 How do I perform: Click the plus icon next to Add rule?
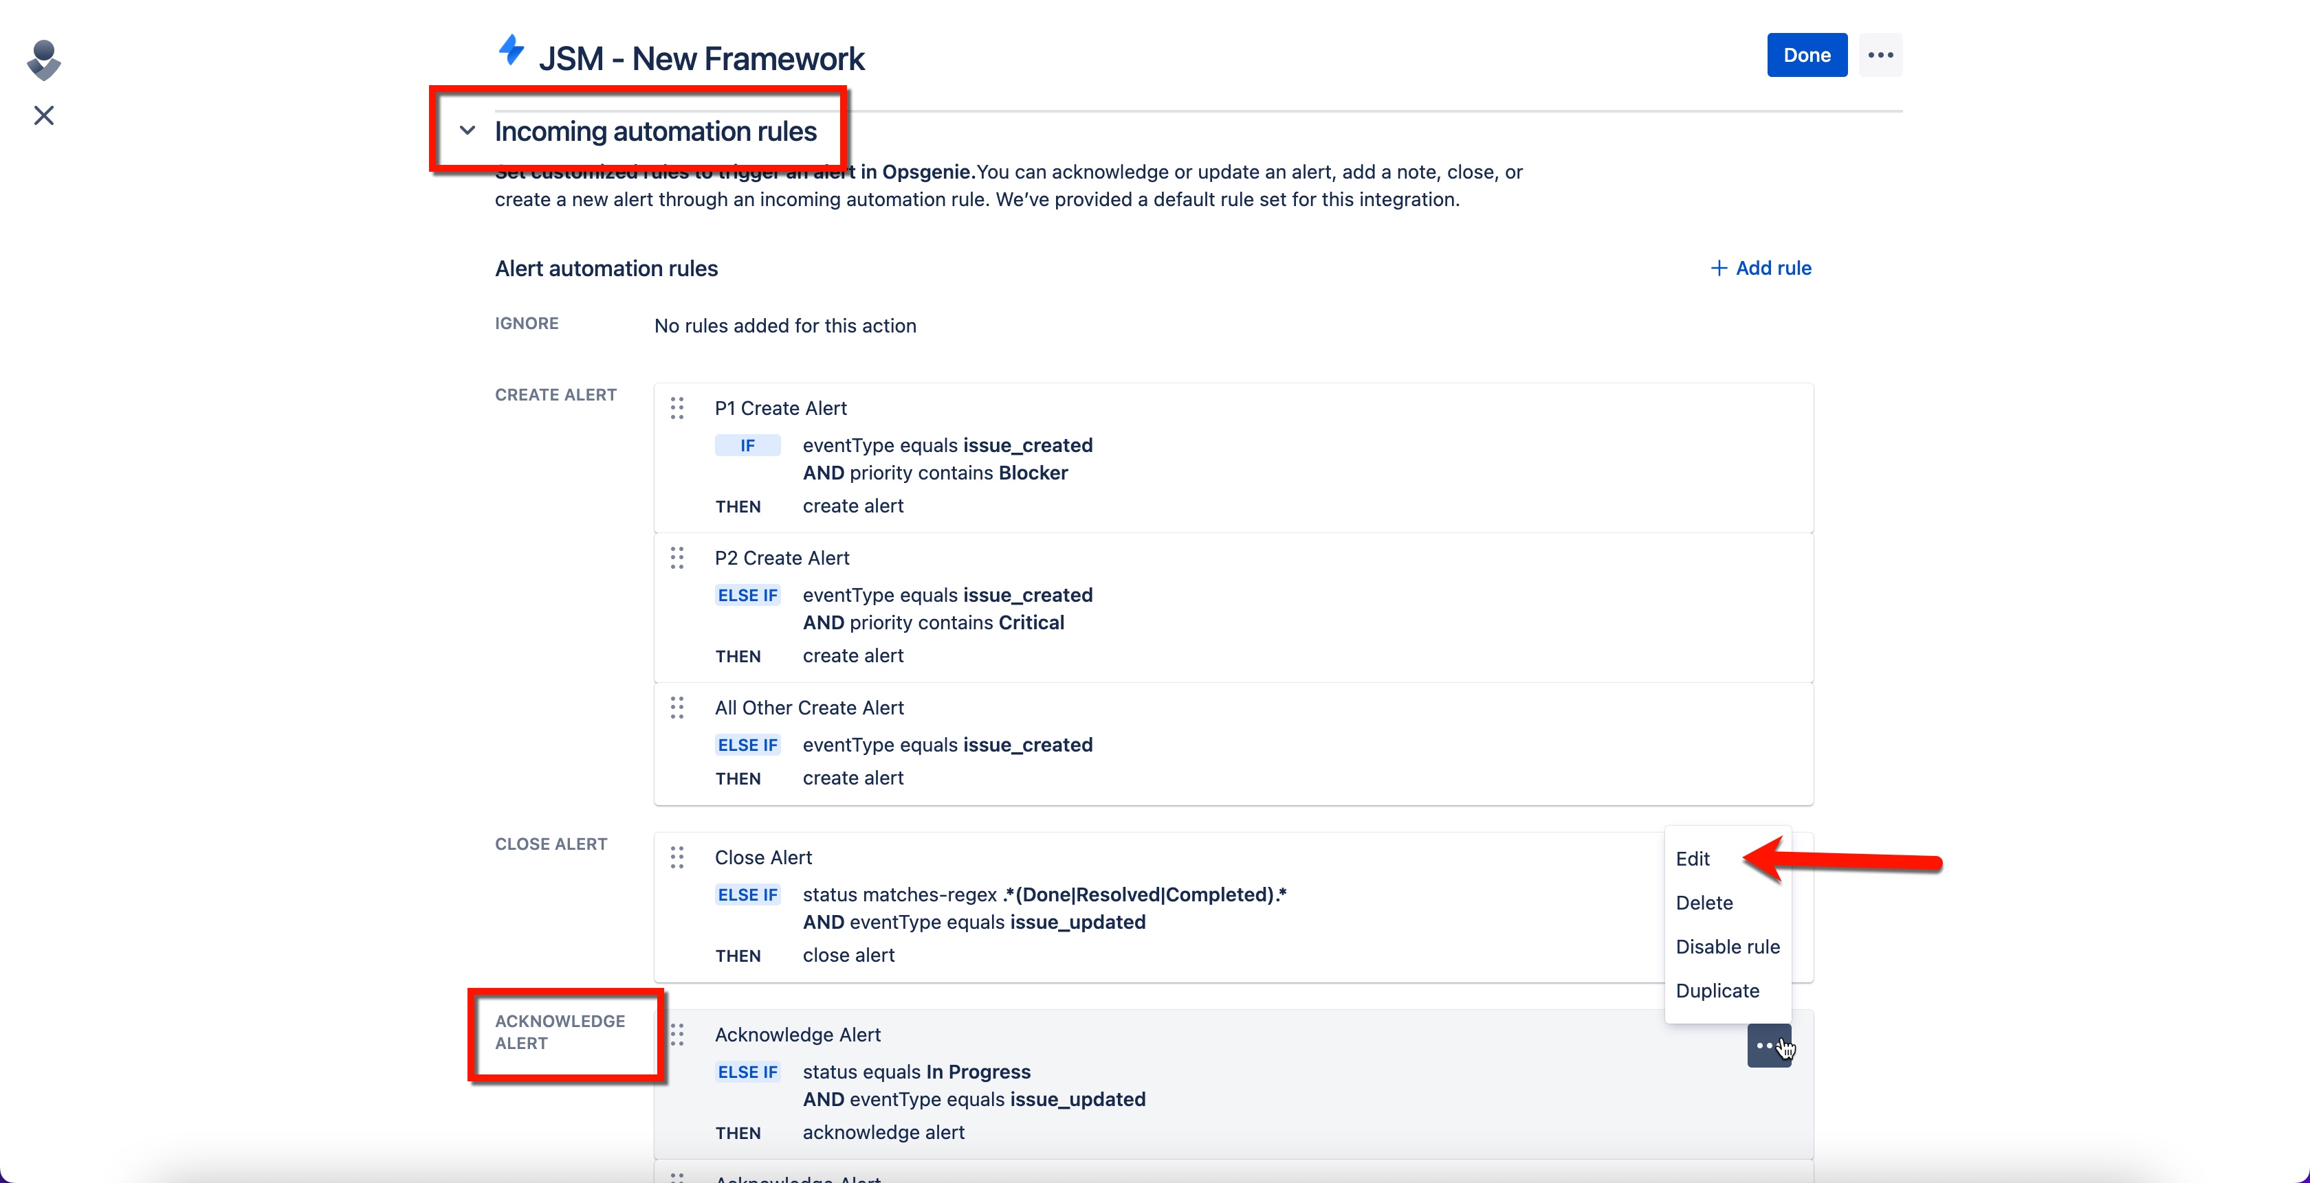[1718, 268]
